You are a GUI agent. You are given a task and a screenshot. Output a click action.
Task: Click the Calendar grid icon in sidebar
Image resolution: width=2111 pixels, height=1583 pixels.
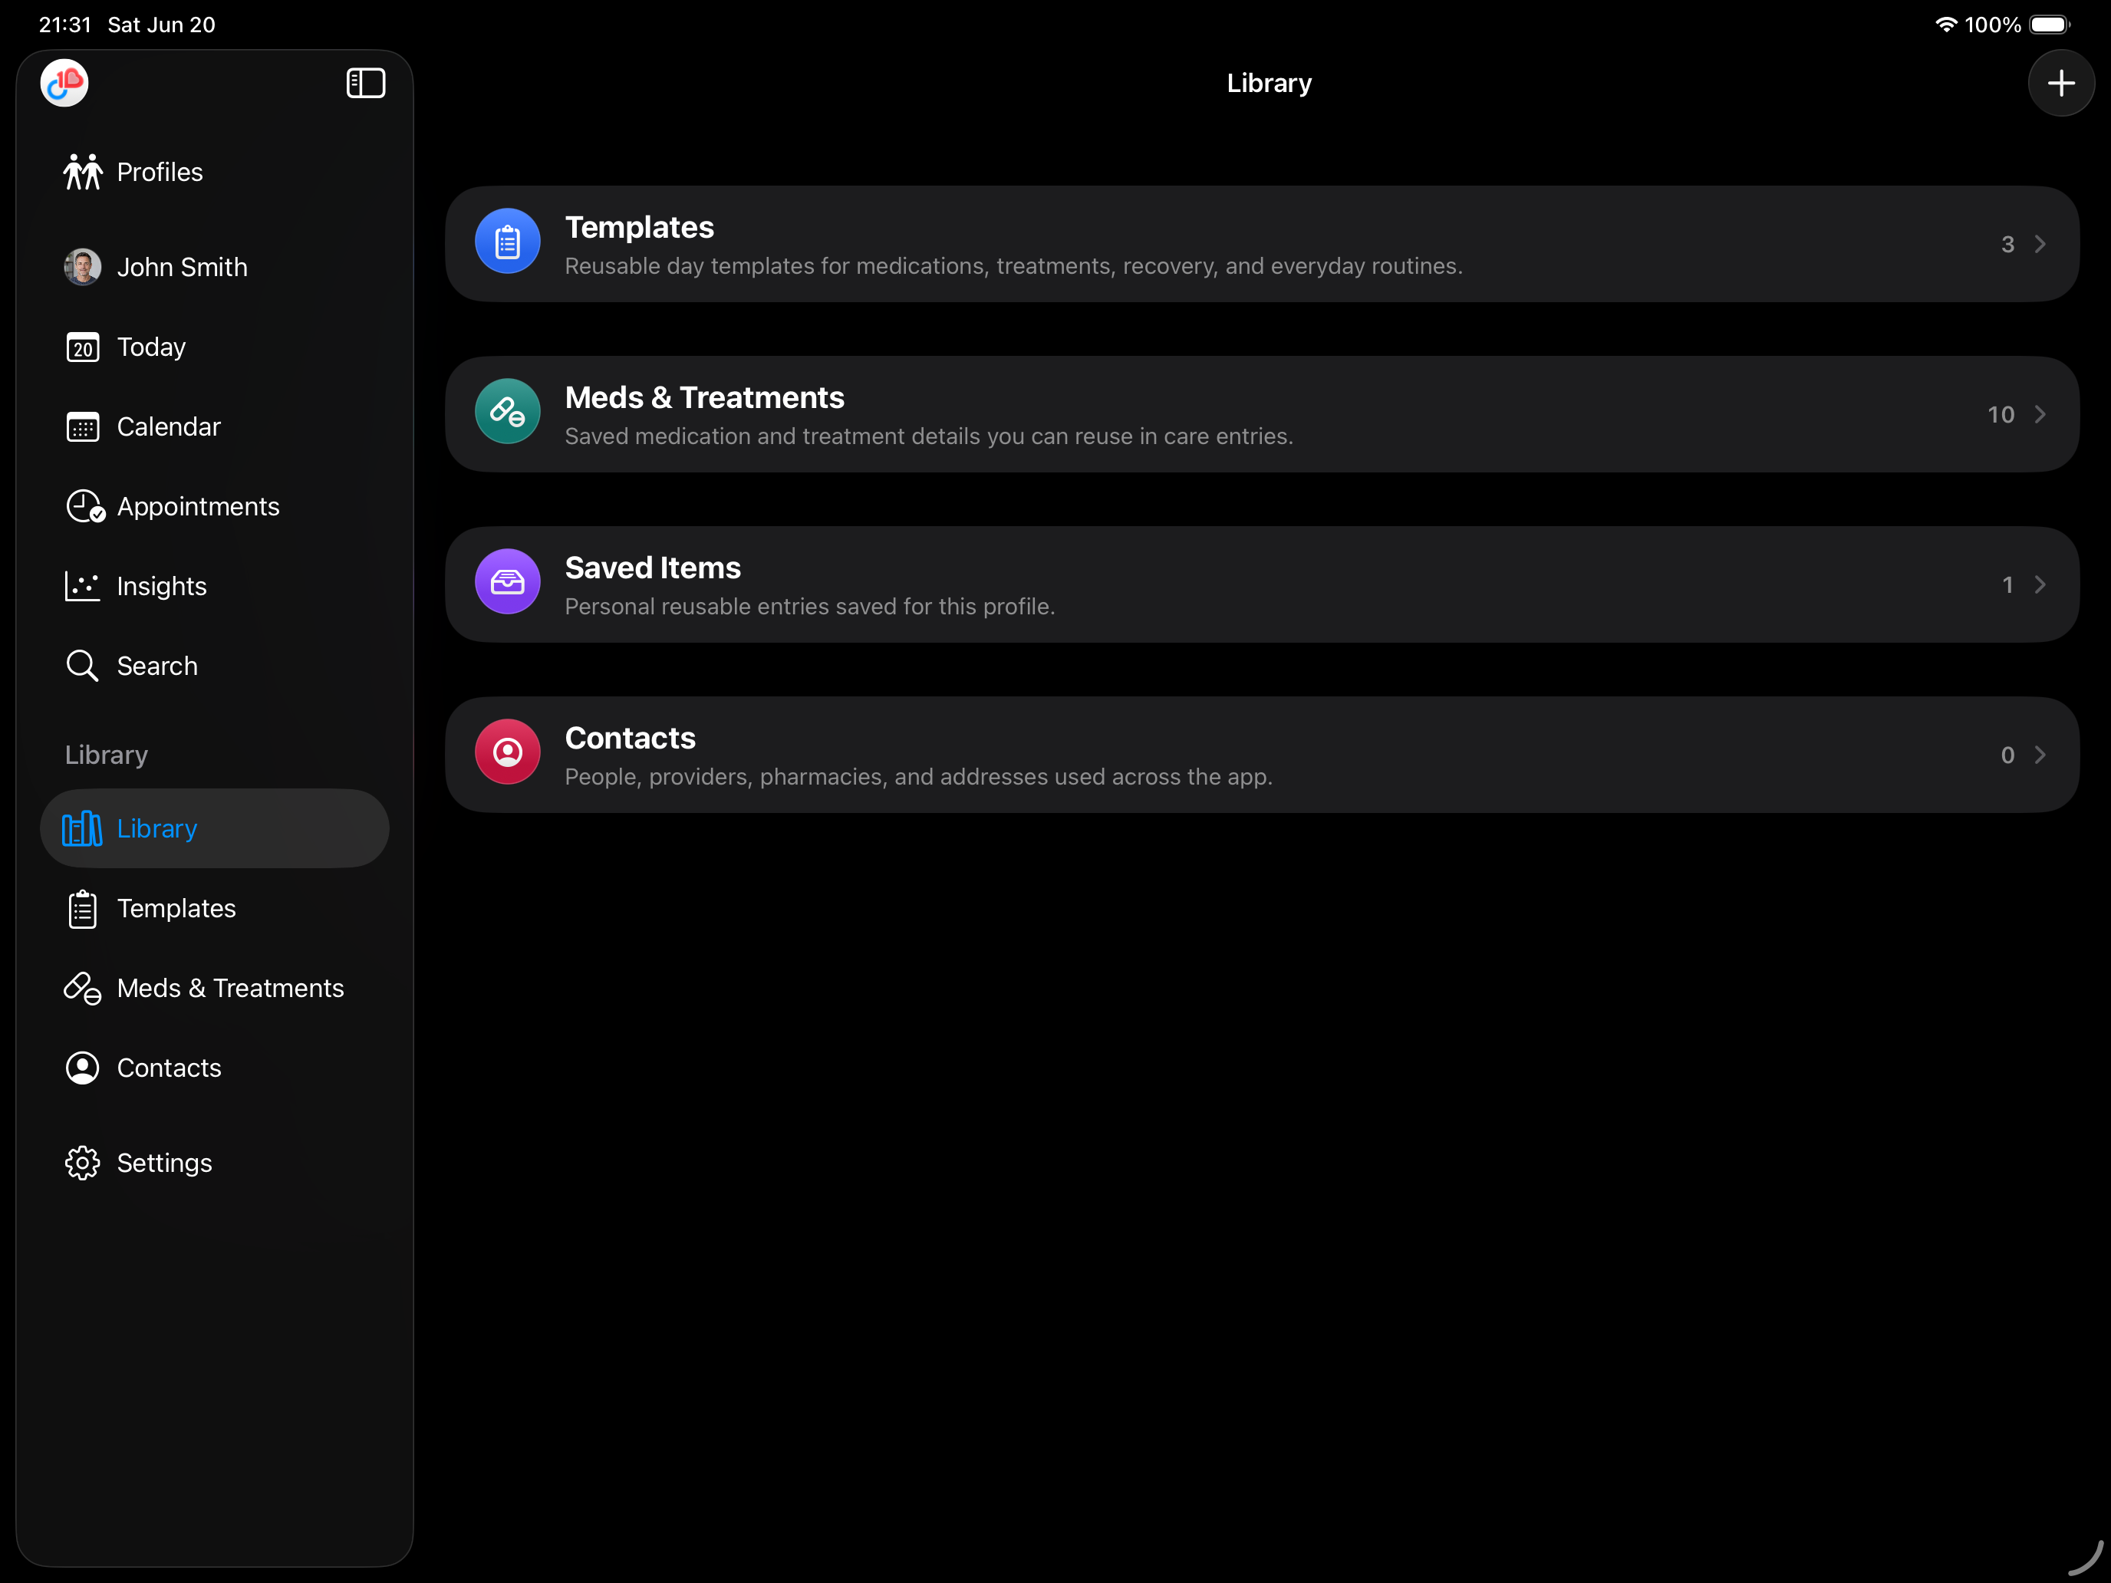pyautogui.click(x=83, y=426)
